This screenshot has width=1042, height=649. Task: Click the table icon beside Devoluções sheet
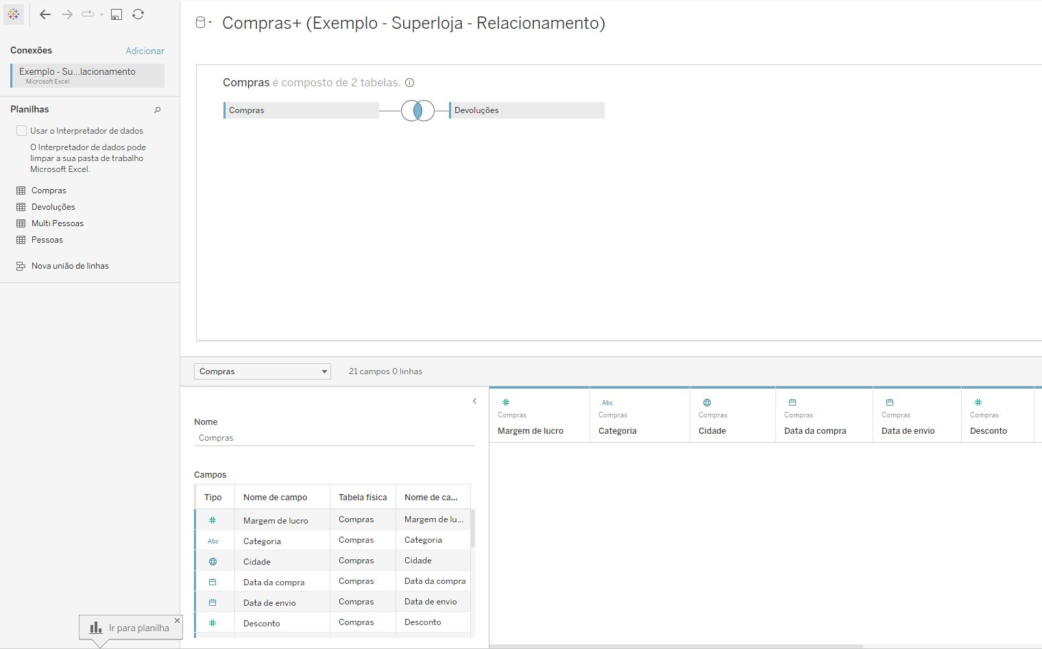click(21, 207)
